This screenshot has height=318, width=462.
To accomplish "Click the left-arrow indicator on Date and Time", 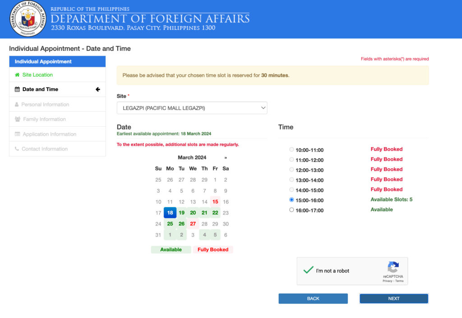I will pyautogui.click(x=98, y=89).
